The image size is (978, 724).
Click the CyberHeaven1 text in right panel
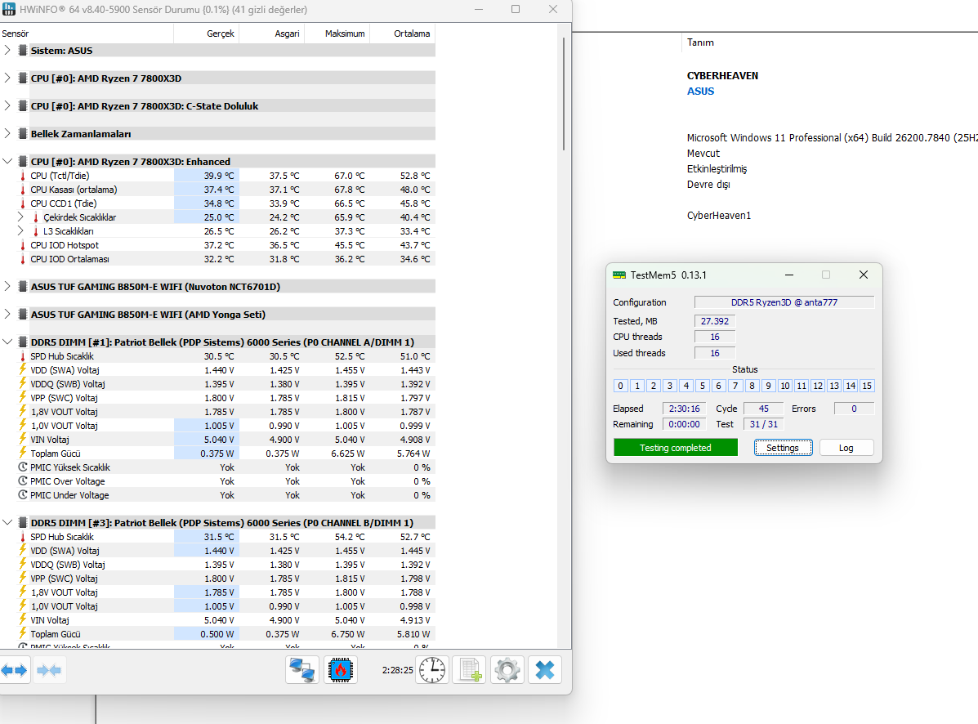point(718,215)
